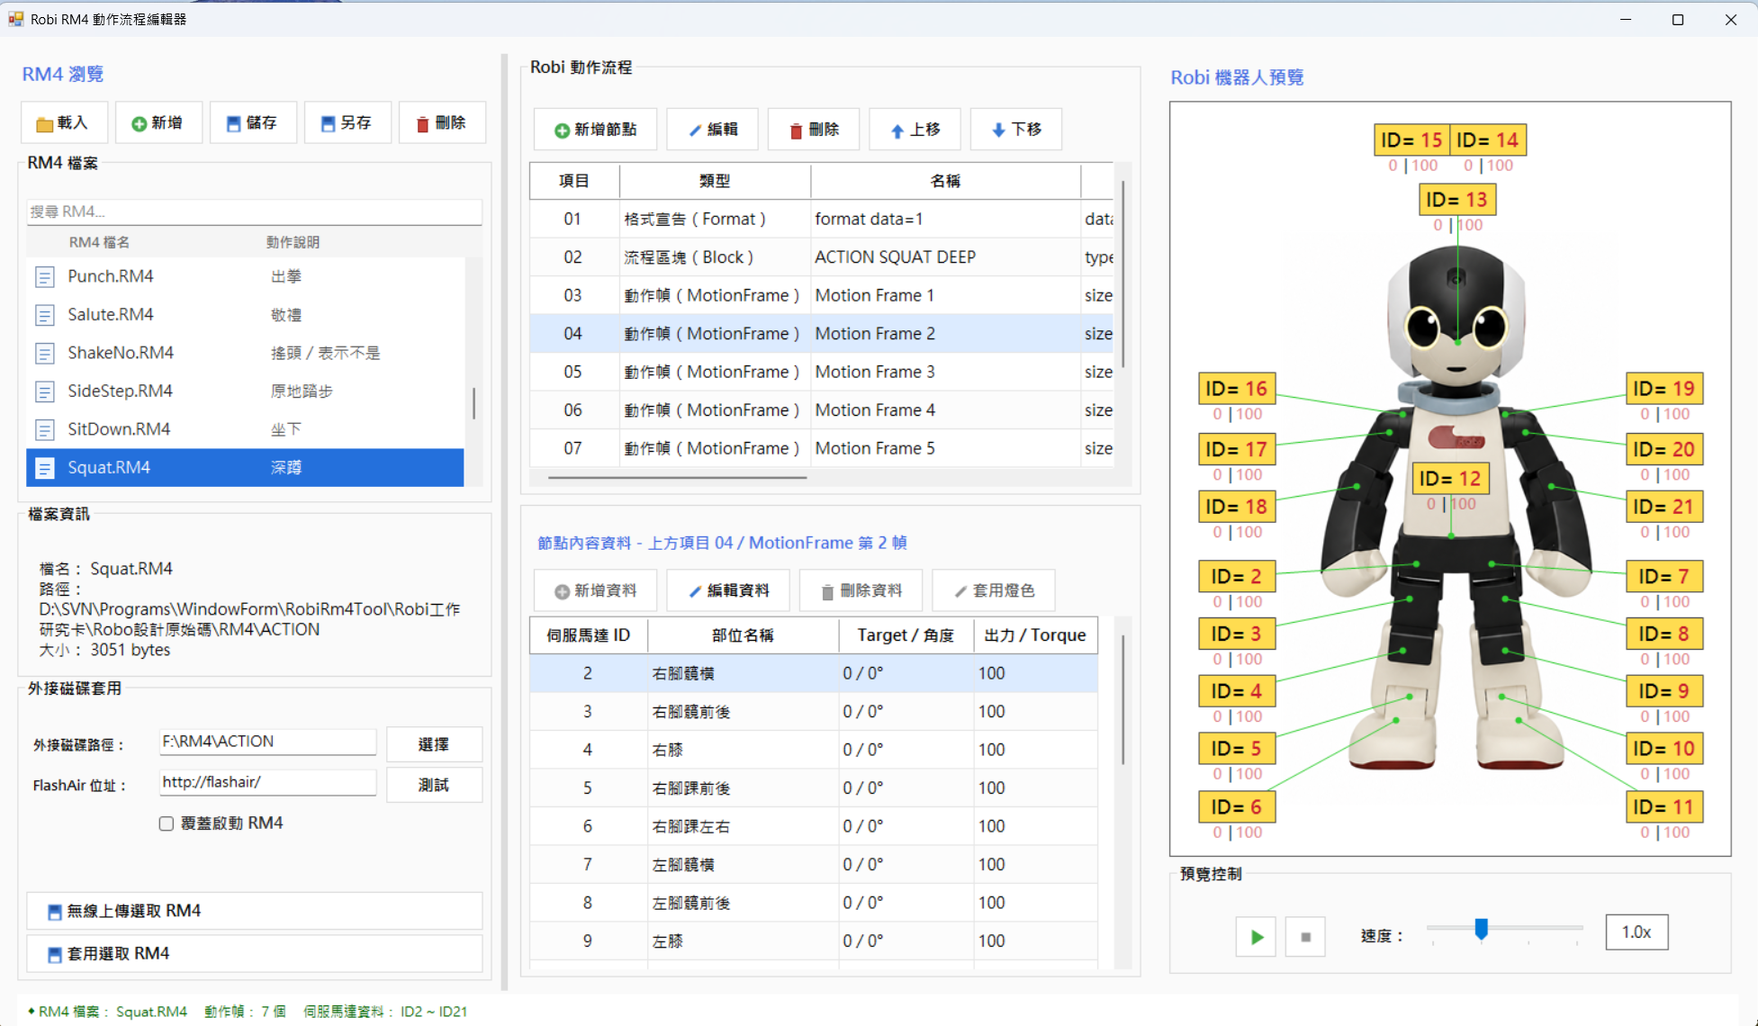Adjust the 速度 speed slider handle
1758x1026 pixels.
tap(1481, 929)
